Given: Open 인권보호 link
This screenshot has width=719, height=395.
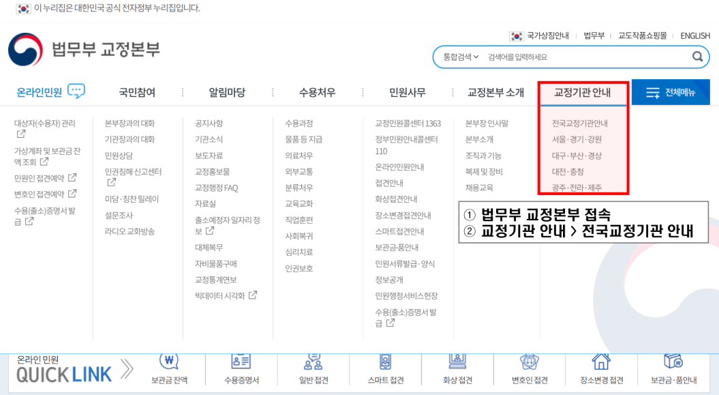Looking at the screenshot, I should tap(299, 268).
